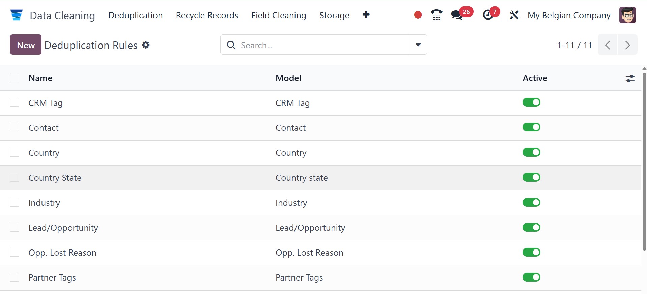647x294 pixels.
Task: Open the VoIP phone dialer icon
Action: pyautogui.click(x=437, y=15)
